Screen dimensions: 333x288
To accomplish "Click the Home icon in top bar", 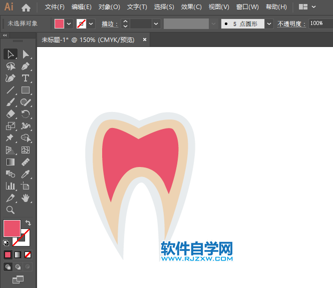I will tap(26, 7).
